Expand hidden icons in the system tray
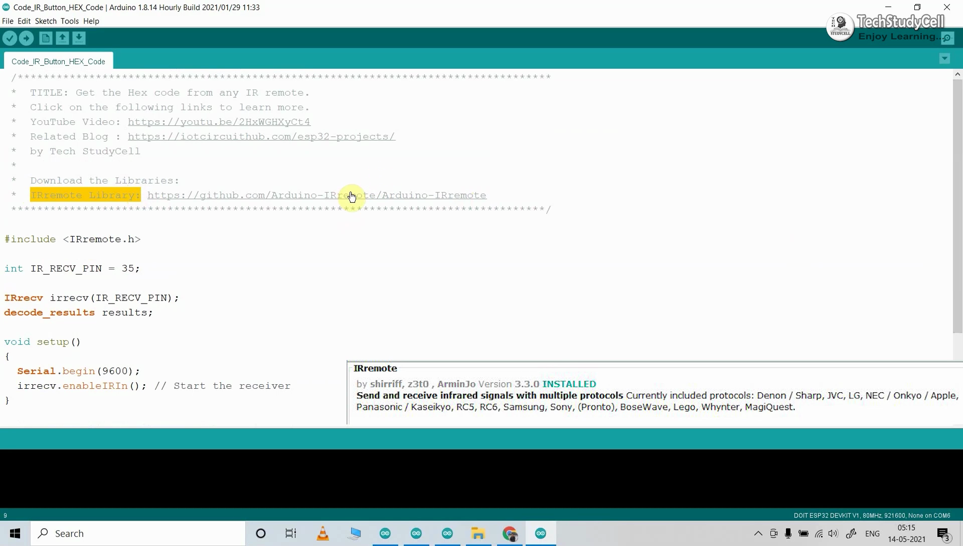The image size is (963, 546). [x=757, y=533]
